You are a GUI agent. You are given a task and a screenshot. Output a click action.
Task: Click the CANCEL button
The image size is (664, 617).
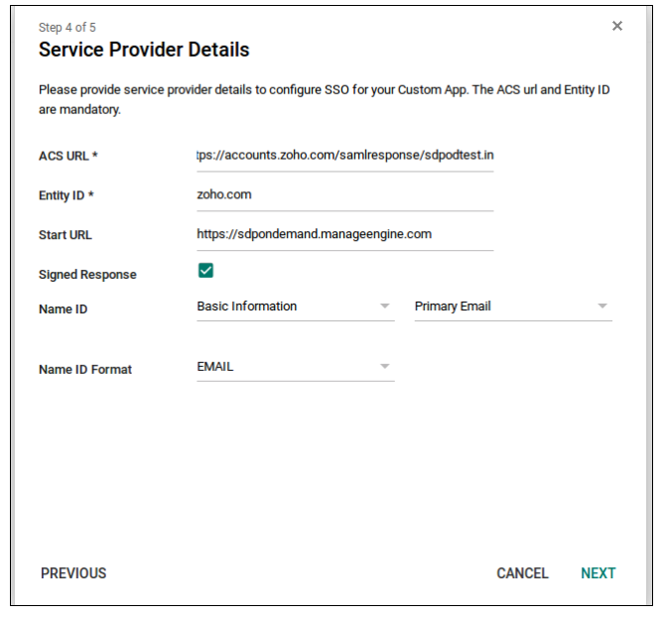click(x=522, y=573)
